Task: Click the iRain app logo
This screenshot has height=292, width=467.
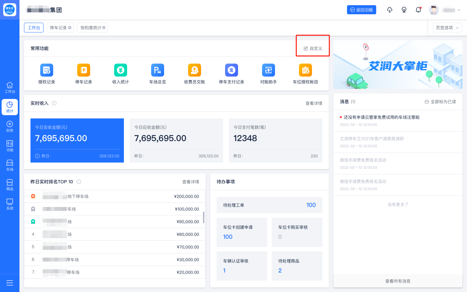Action: [x=10, y=10]
